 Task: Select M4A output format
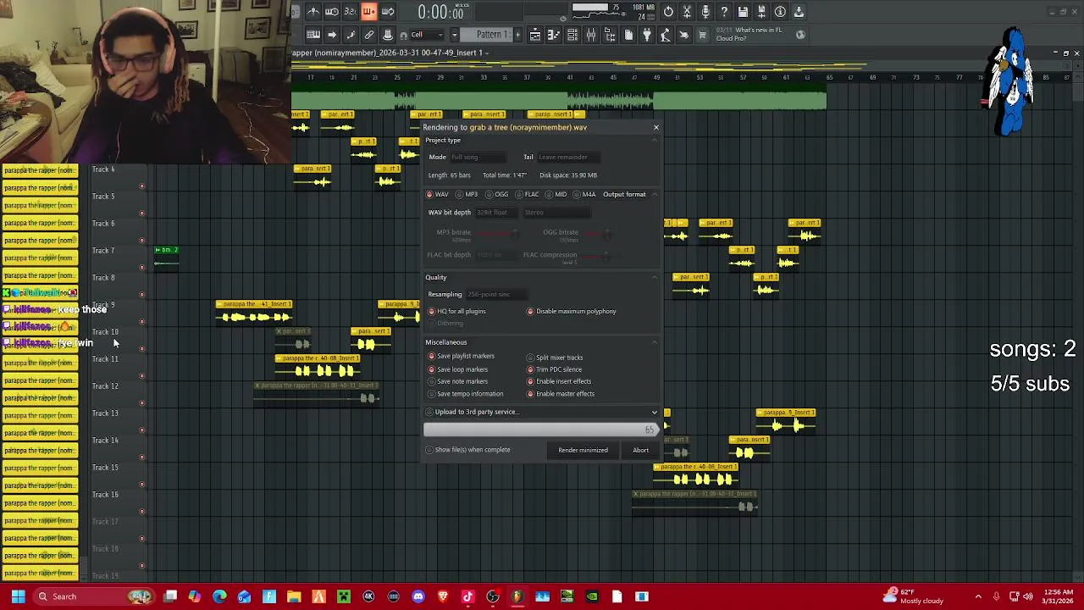point(584,194)
